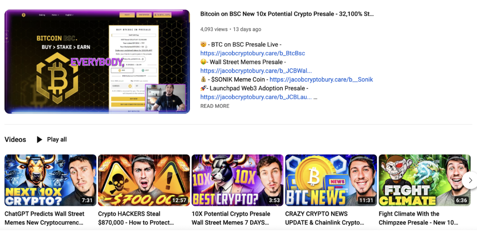This screenshot has width=477, height=231.
Task: Open the Launchpad Web3 Adoption Presale link
Action: [x=256, y=97]
